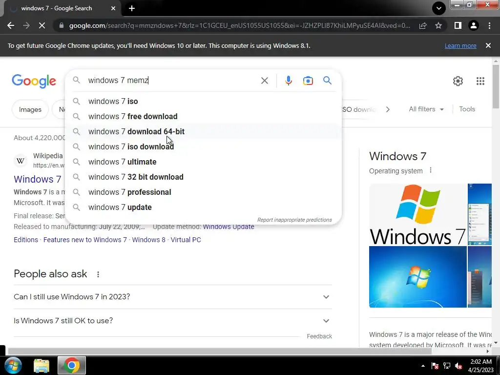Screen dimensions: 500x375
Task: Open the Chrome side panel icon
Action: (458, 25)
